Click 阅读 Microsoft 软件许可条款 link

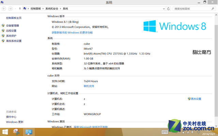pyautogui.click(x=91, y=127)
